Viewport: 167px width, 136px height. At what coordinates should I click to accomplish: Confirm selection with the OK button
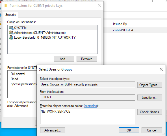pos(129,130)
